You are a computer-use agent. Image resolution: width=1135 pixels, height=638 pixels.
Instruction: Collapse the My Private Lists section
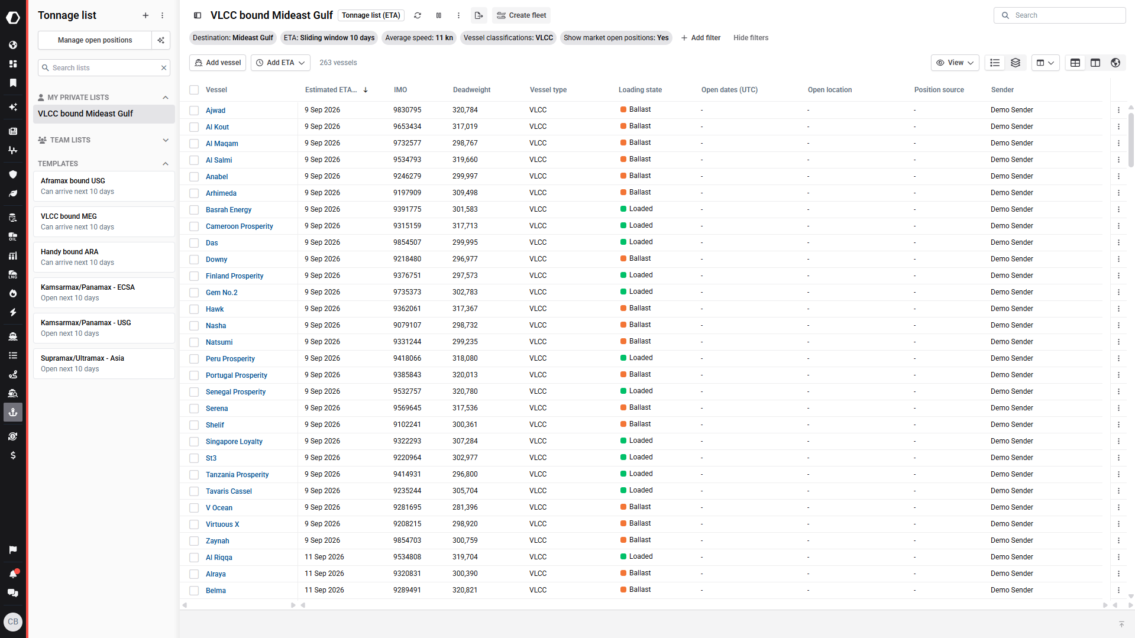click(166, 98)
